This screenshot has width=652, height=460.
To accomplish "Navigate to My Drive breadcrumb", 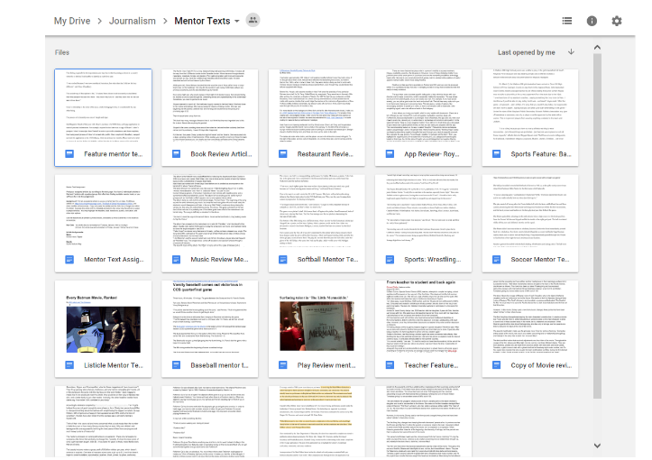I will (73, 21).
